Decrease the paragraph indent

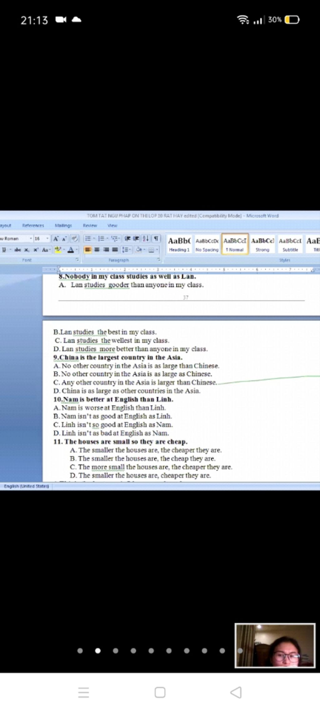pyautogui.click(x=127, y=238)
